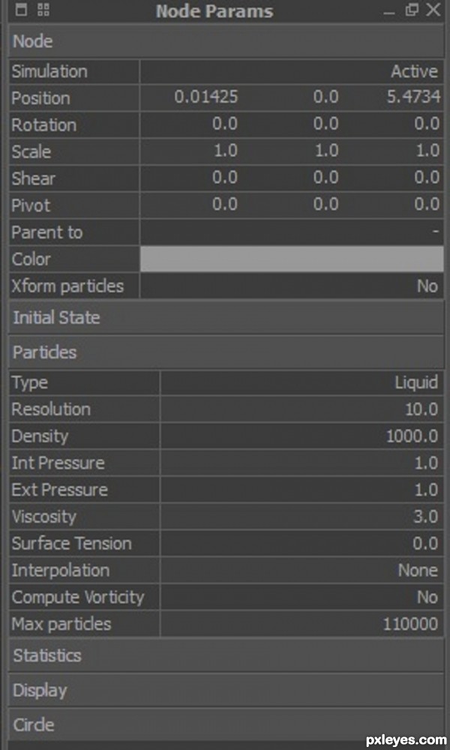Click the Max particles value field

click(x=302, y=624)
